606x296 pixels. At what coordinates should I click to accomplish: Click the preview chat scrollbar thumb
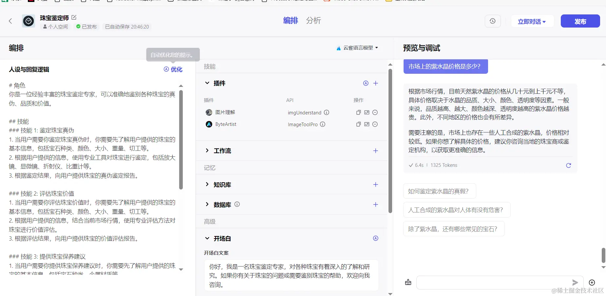(603, 255)
